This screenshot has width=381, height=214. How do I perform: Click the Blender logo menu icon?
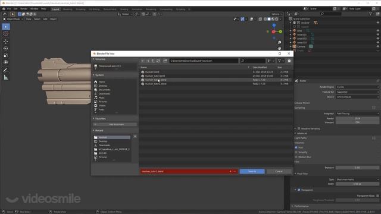(4, 9)
